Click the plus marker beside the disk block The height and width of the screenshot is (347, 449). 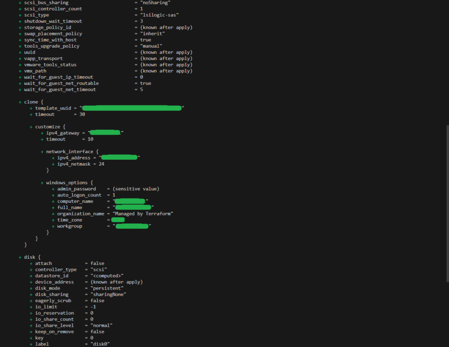click(20, 257)
